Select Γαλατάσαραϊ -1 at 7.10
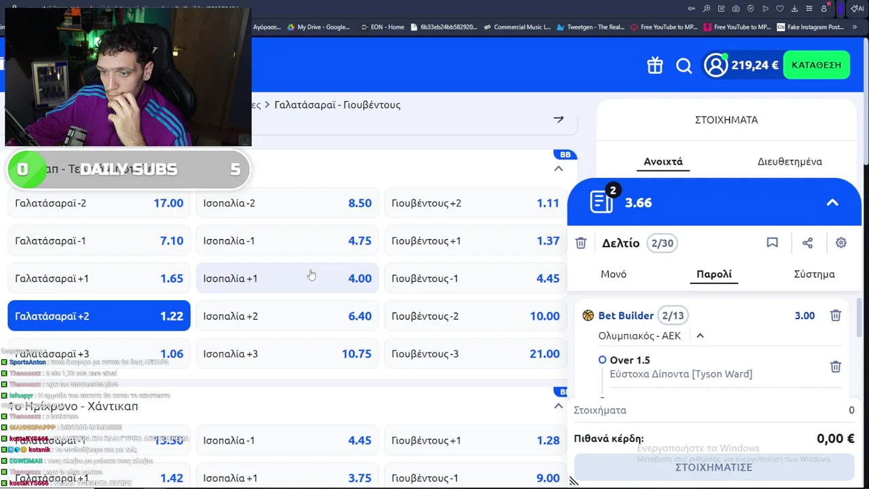This screenshot has width=869, height=489. [99, 240]
